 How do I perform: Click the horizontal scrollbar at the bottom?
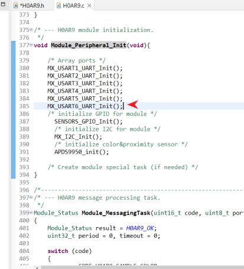[x=142, y=267]
